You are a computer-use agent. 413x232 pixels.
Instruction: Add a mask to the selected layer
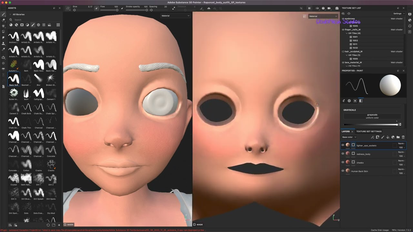(x=378, y=137)
